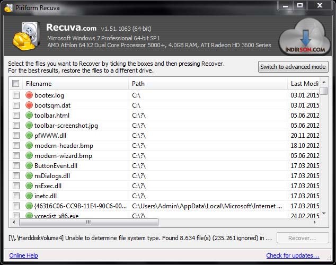Click the Recuva hard-hat drive logo
This screenshot has width=336, height=265.
pyautogui.click(x=26, y=36)
